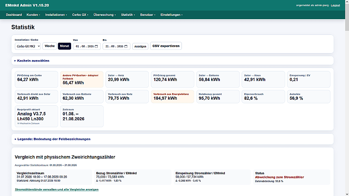
Task: Click the Datenabdeckung 99,8 % text
Action: point(269,181)
